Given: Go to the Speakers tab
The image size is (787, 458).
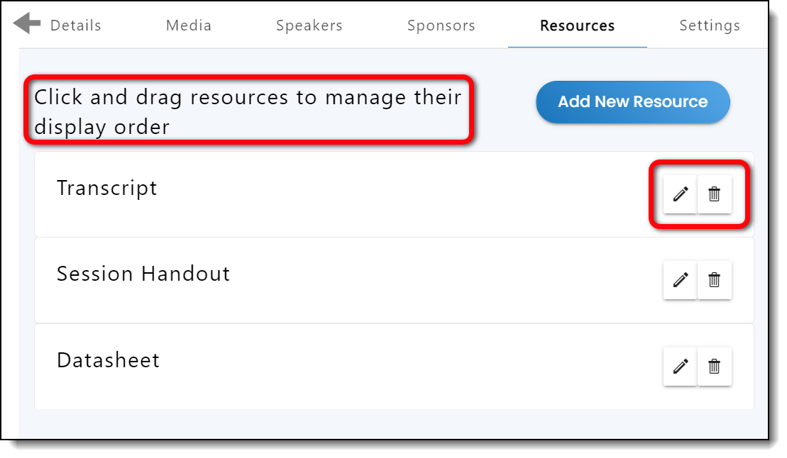Looking at the screenshot, I should pos(309,26).
